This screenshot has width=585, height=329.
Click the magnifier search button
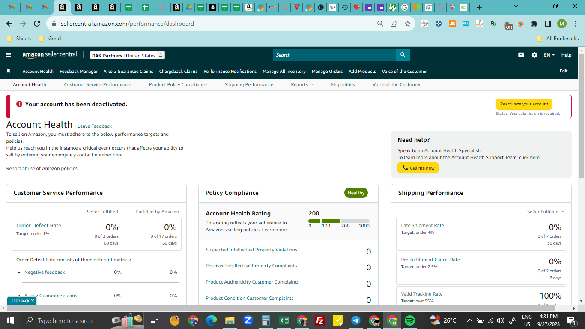(x=403, y=55)
